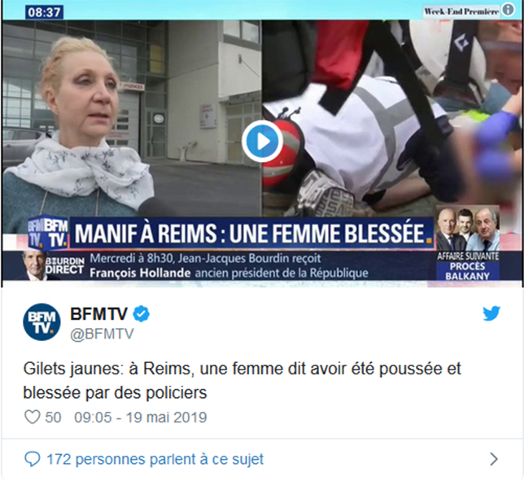Open the BFMTV round profile avatar

pyautogui.click(x=42, y=323)
